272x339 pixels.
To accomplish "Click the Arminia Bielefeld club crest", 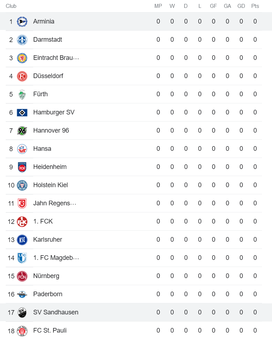I will 22,21.
